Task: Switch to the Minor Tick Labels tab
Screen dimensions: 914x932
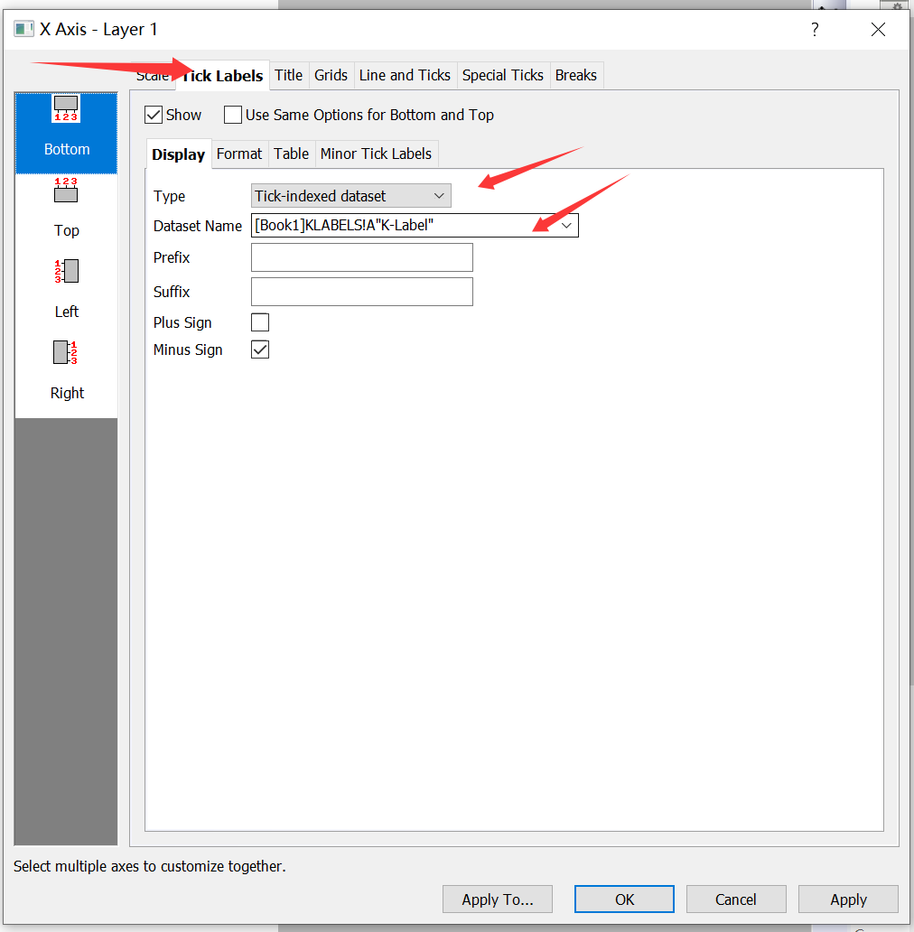Action: point(376,154)
